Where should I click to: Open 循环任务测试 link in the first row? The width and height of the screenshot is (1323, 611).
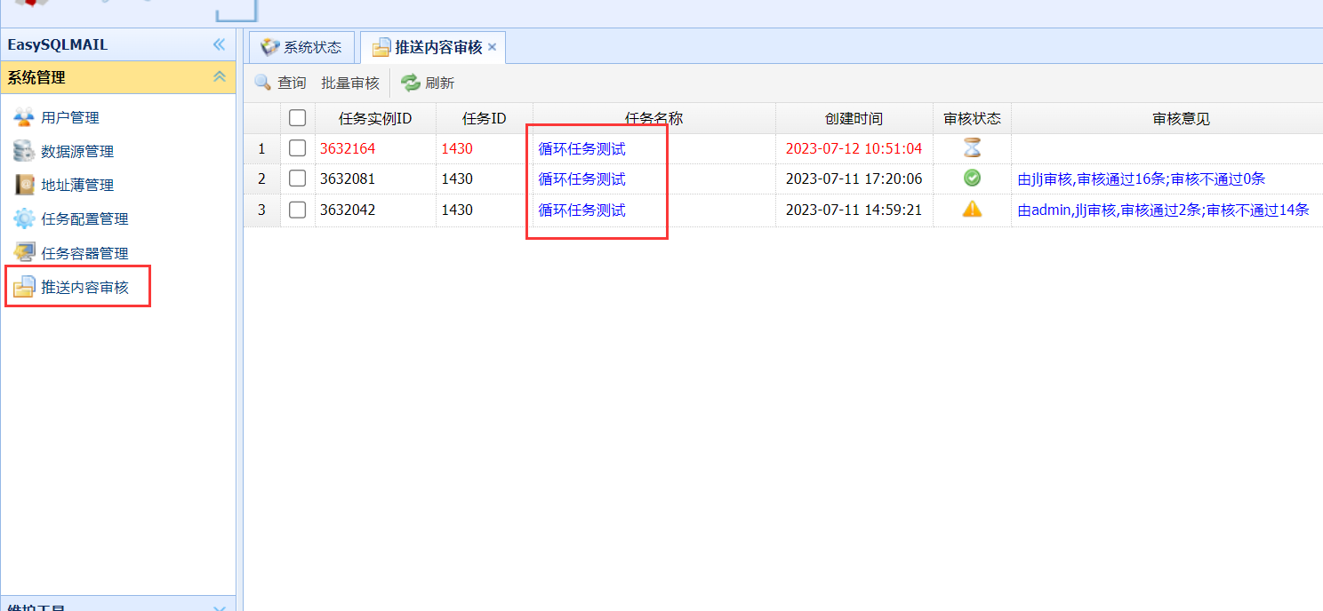click(581, 148)
